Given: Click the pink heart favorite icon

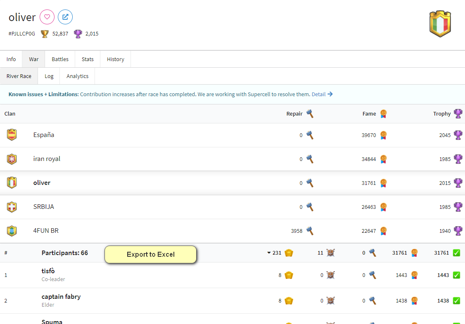Looking at the screenshot, I should point(47,17).
